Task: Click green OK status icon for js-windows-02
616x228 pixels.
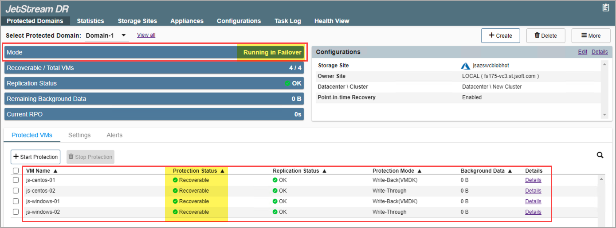Action: click(275, 212)
